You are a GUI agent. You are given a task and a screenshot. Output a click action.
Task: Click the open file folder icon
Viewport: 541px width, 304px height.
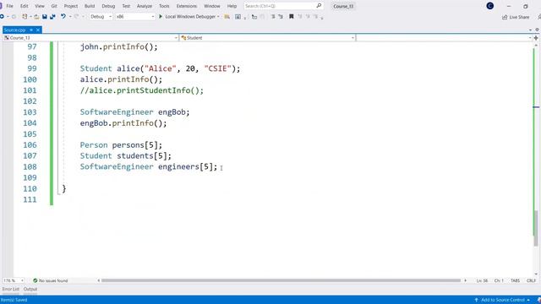[36, 17]
